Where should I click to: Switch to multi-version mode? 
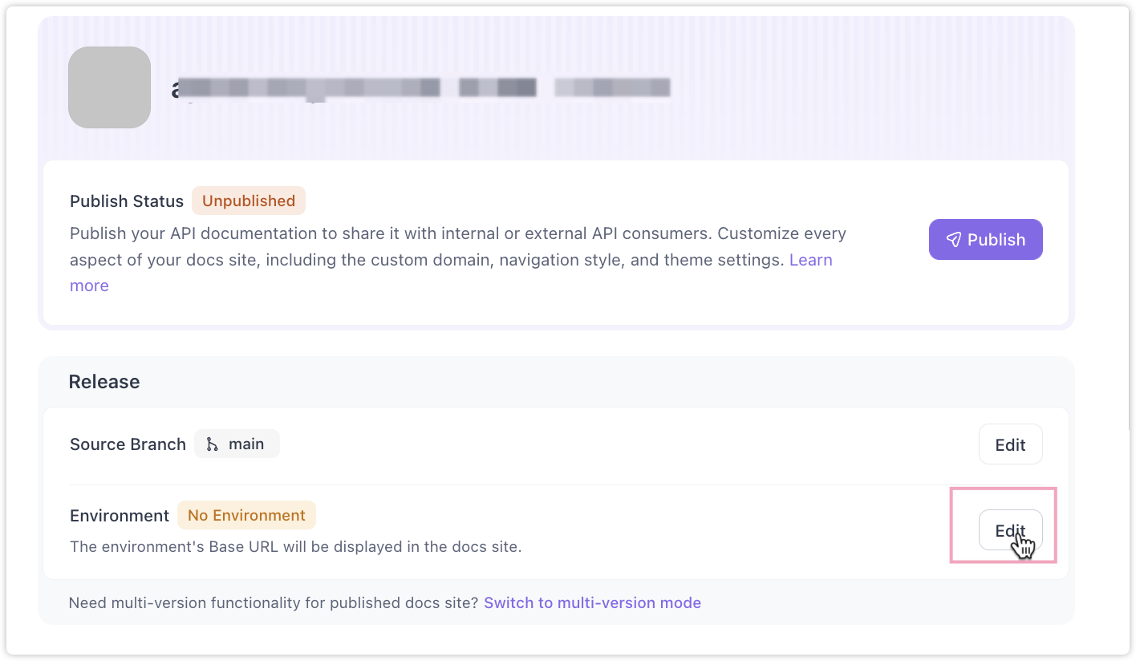coord(592,602)
